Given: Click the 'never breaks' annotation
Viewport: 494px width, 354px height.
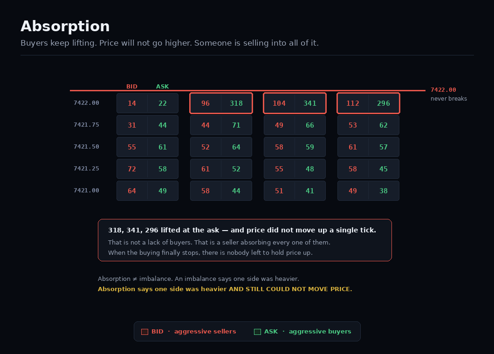Looking at the screenshot, I should [x=449, y=99].
